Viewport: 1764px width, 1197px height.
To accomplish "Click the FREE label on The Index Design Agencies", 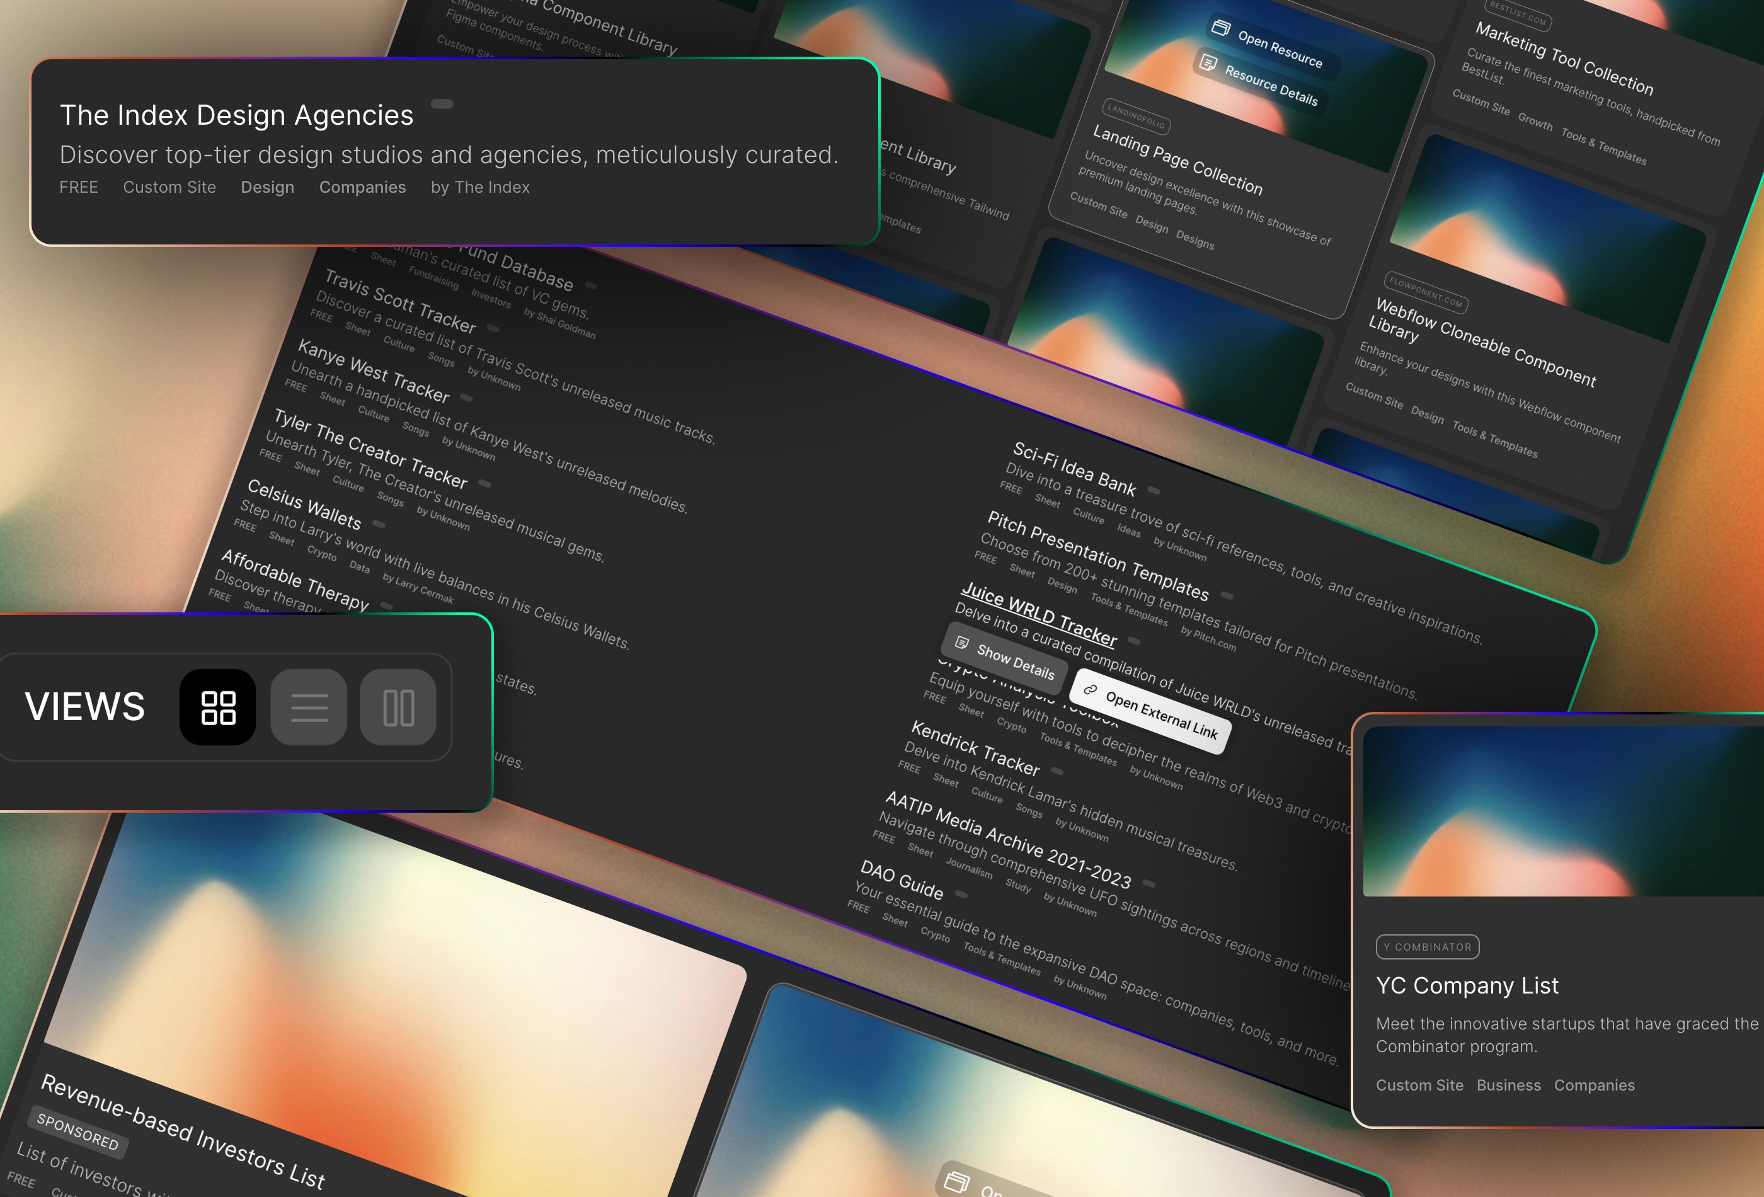I will click(x=79, y=188).
